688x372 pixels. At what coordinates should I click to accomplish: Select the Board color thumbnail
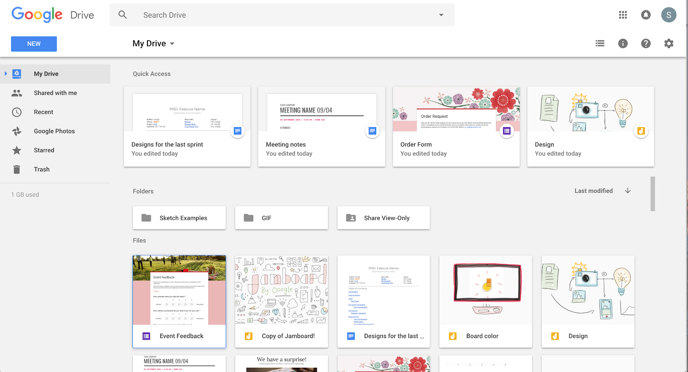pyautogui.click(x=486, y=290)
